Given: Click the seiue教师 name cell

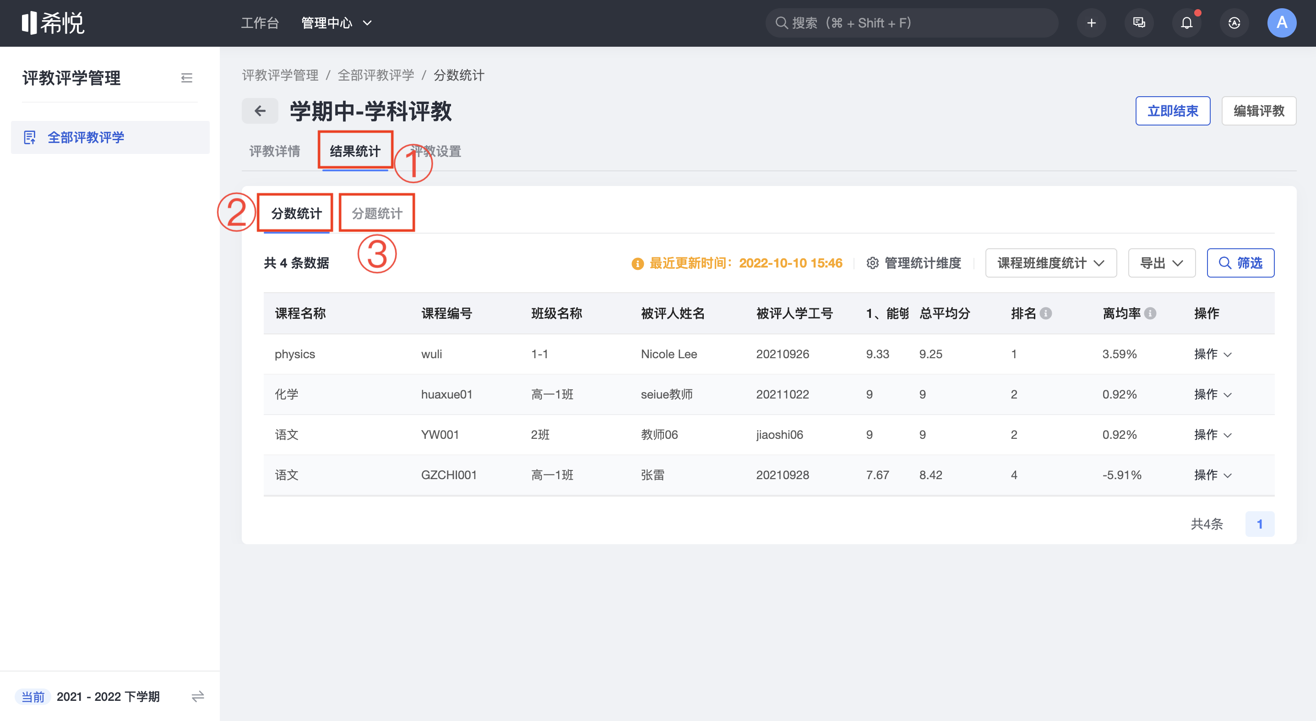Looking at the screenshot, I should tap(667, 394).
